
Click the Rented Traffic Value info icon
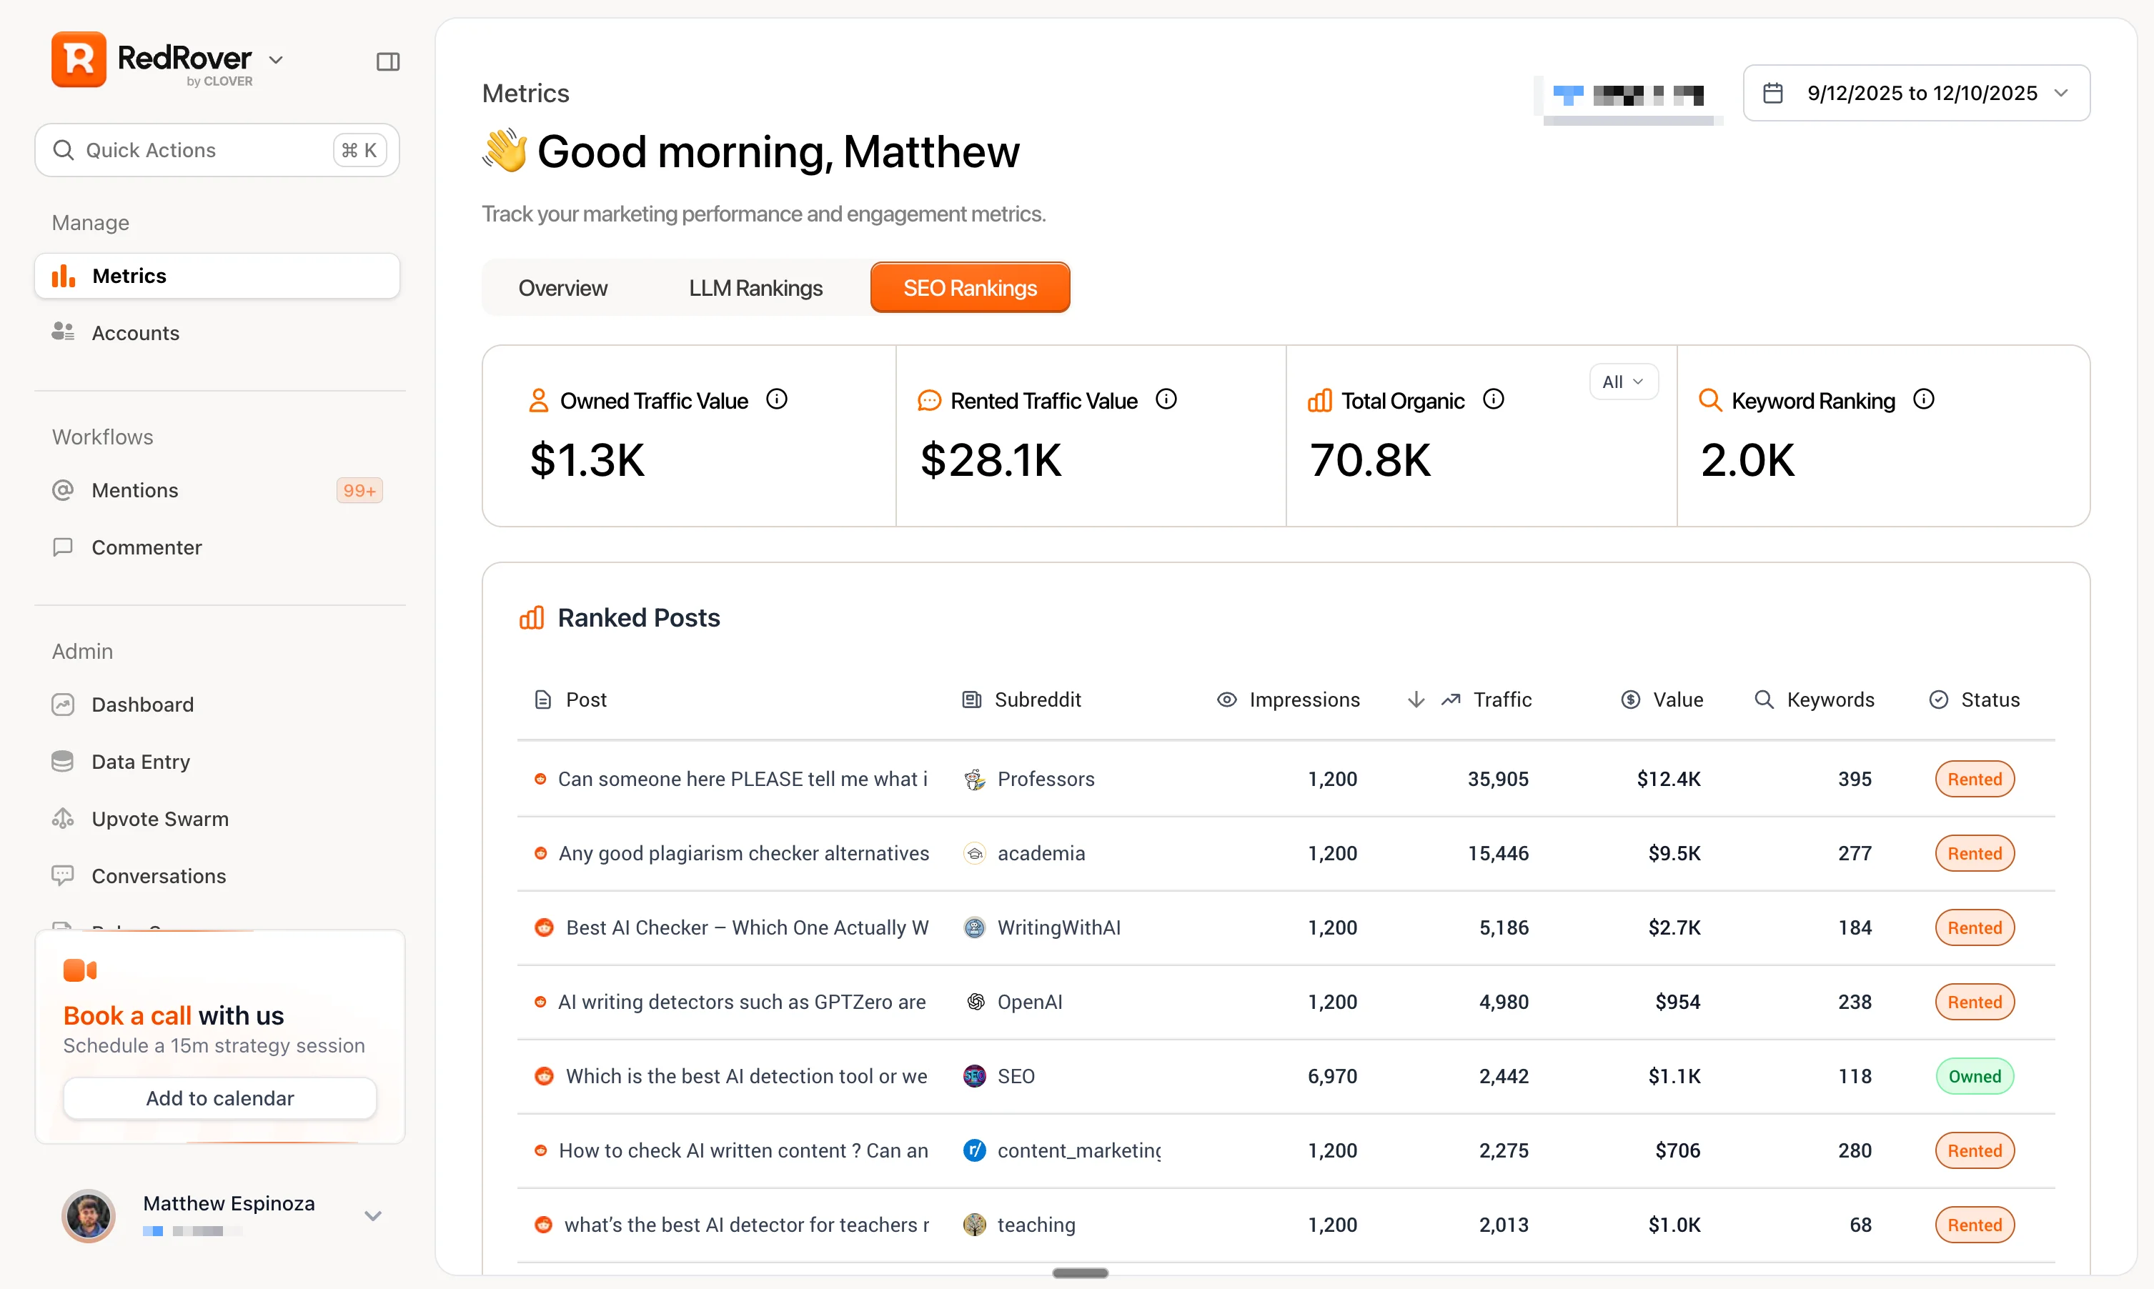pyautogui.click(x=1166, y=399)
